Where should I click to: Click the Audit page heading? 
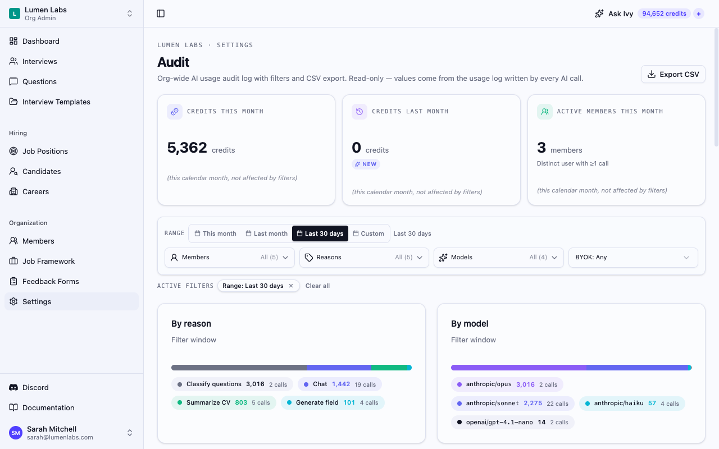(x=173, y=62)
